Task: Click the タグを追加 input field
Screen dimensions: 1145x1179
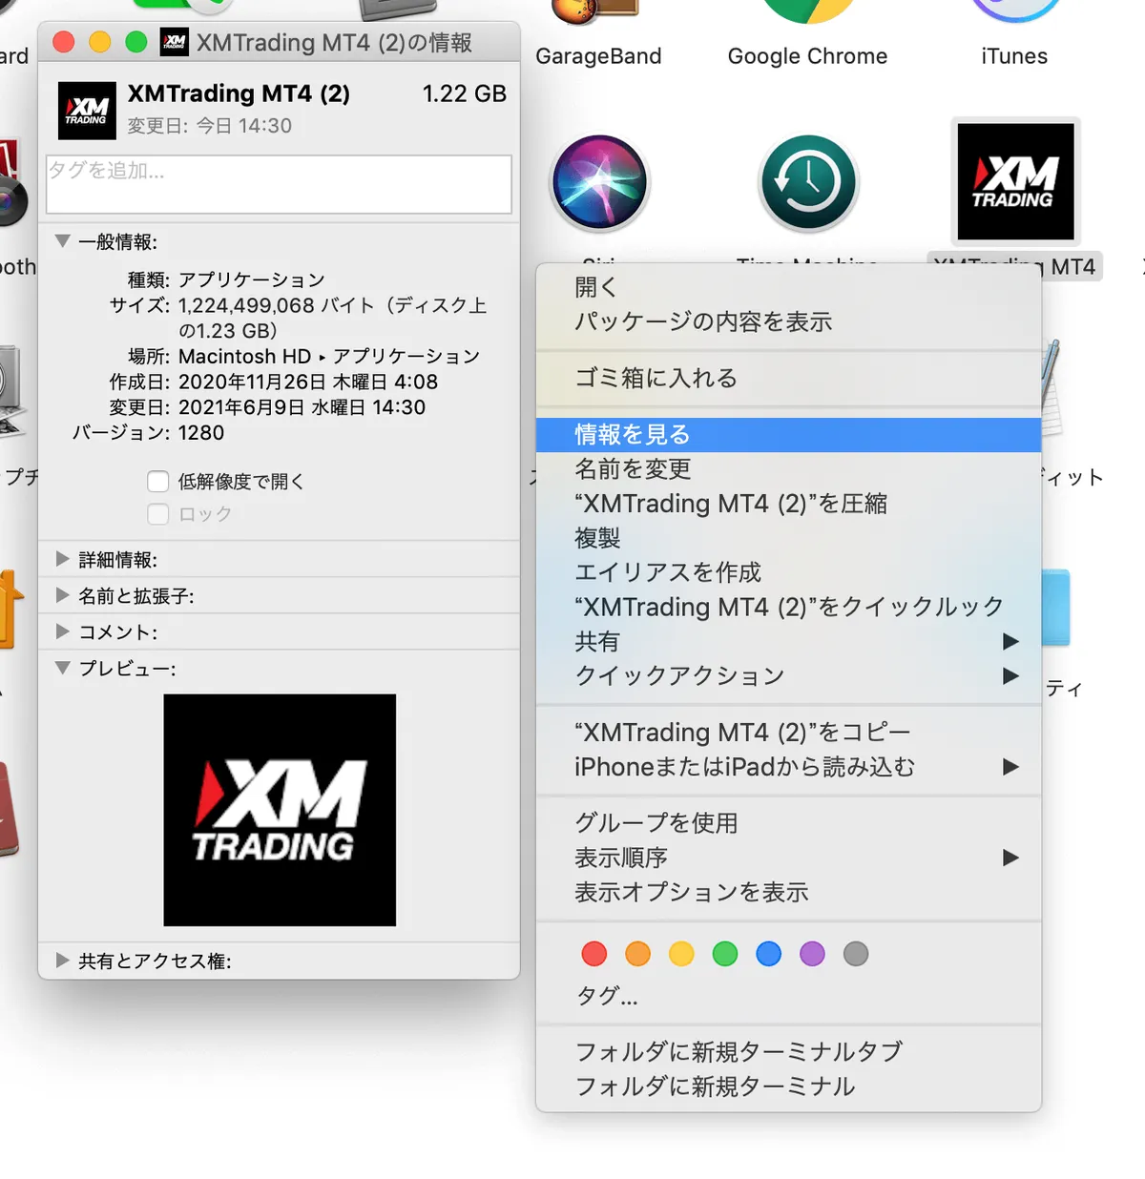Action: (x=279, y=184)
